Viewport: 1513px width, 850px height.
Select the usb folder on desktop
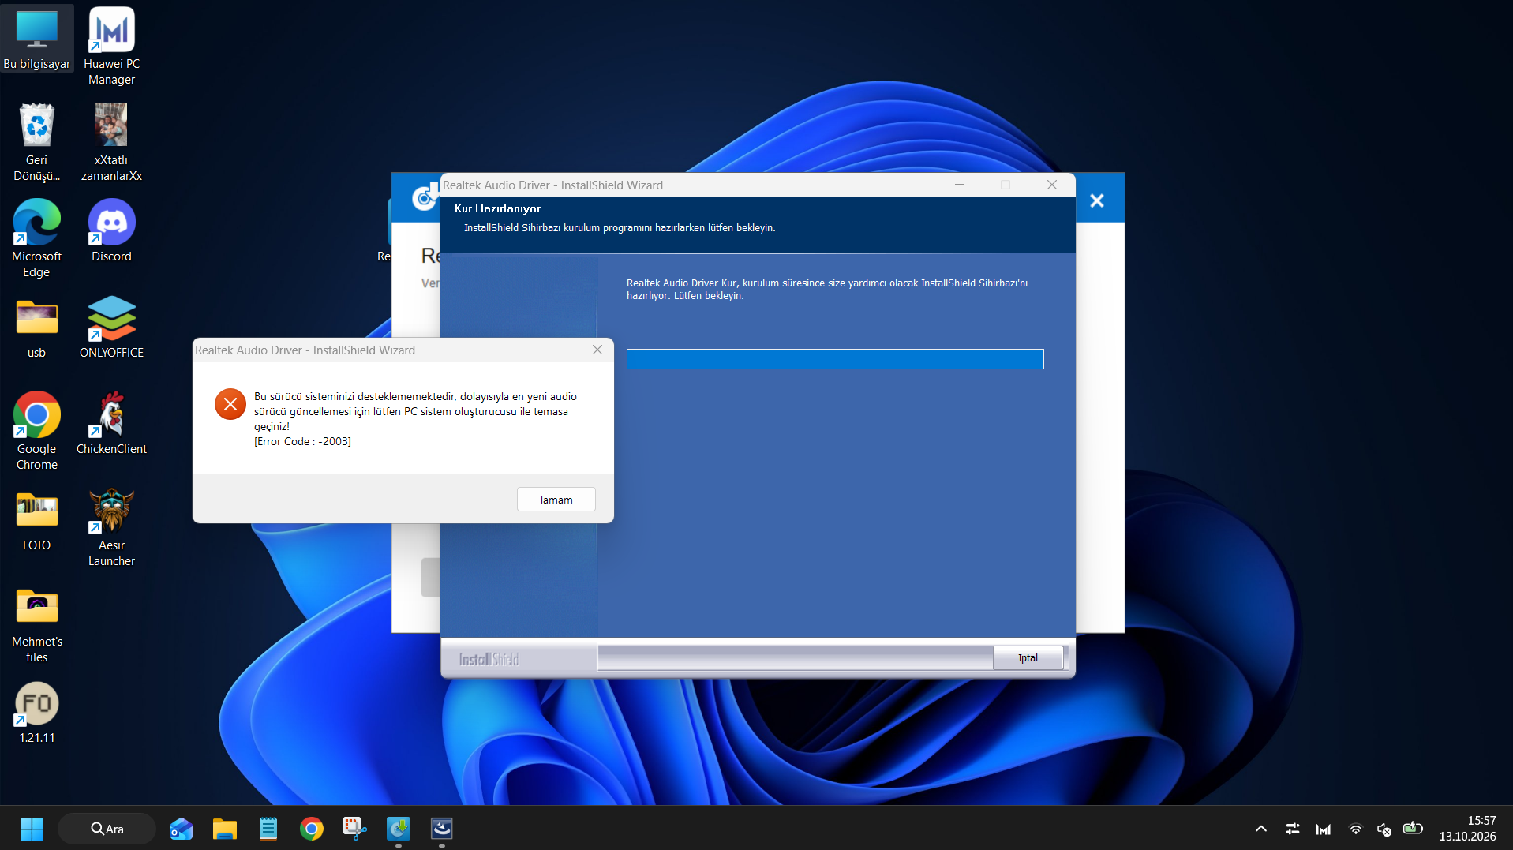37,328
